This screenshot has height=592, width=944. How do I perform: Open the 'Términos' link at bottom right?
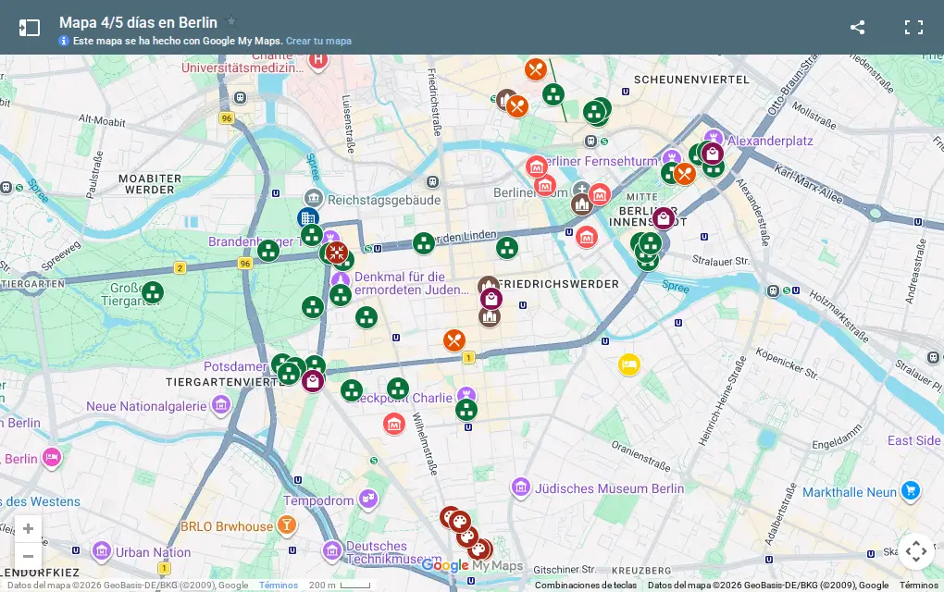point(918,585)
